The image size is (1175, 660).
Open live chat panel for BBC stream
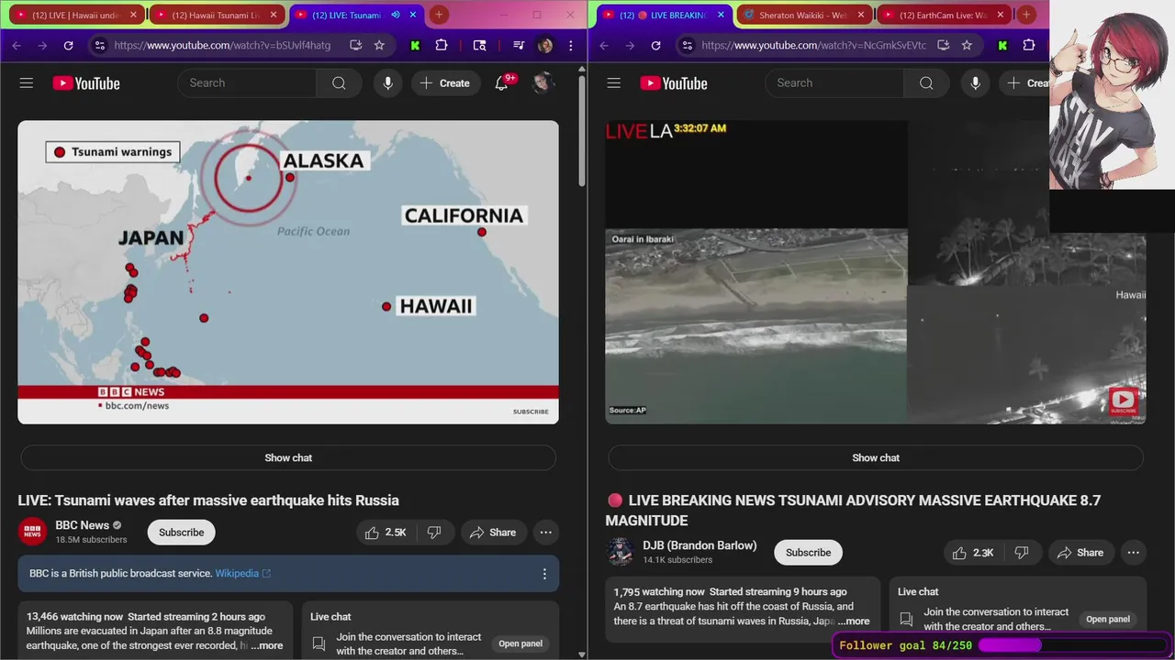pos(520,643)
